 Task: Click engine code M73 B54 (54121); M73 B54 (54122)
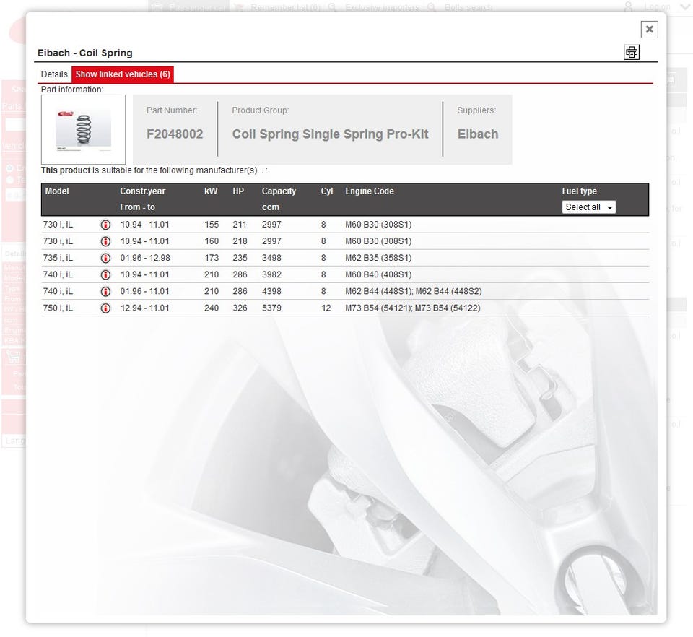click(413, 308)
